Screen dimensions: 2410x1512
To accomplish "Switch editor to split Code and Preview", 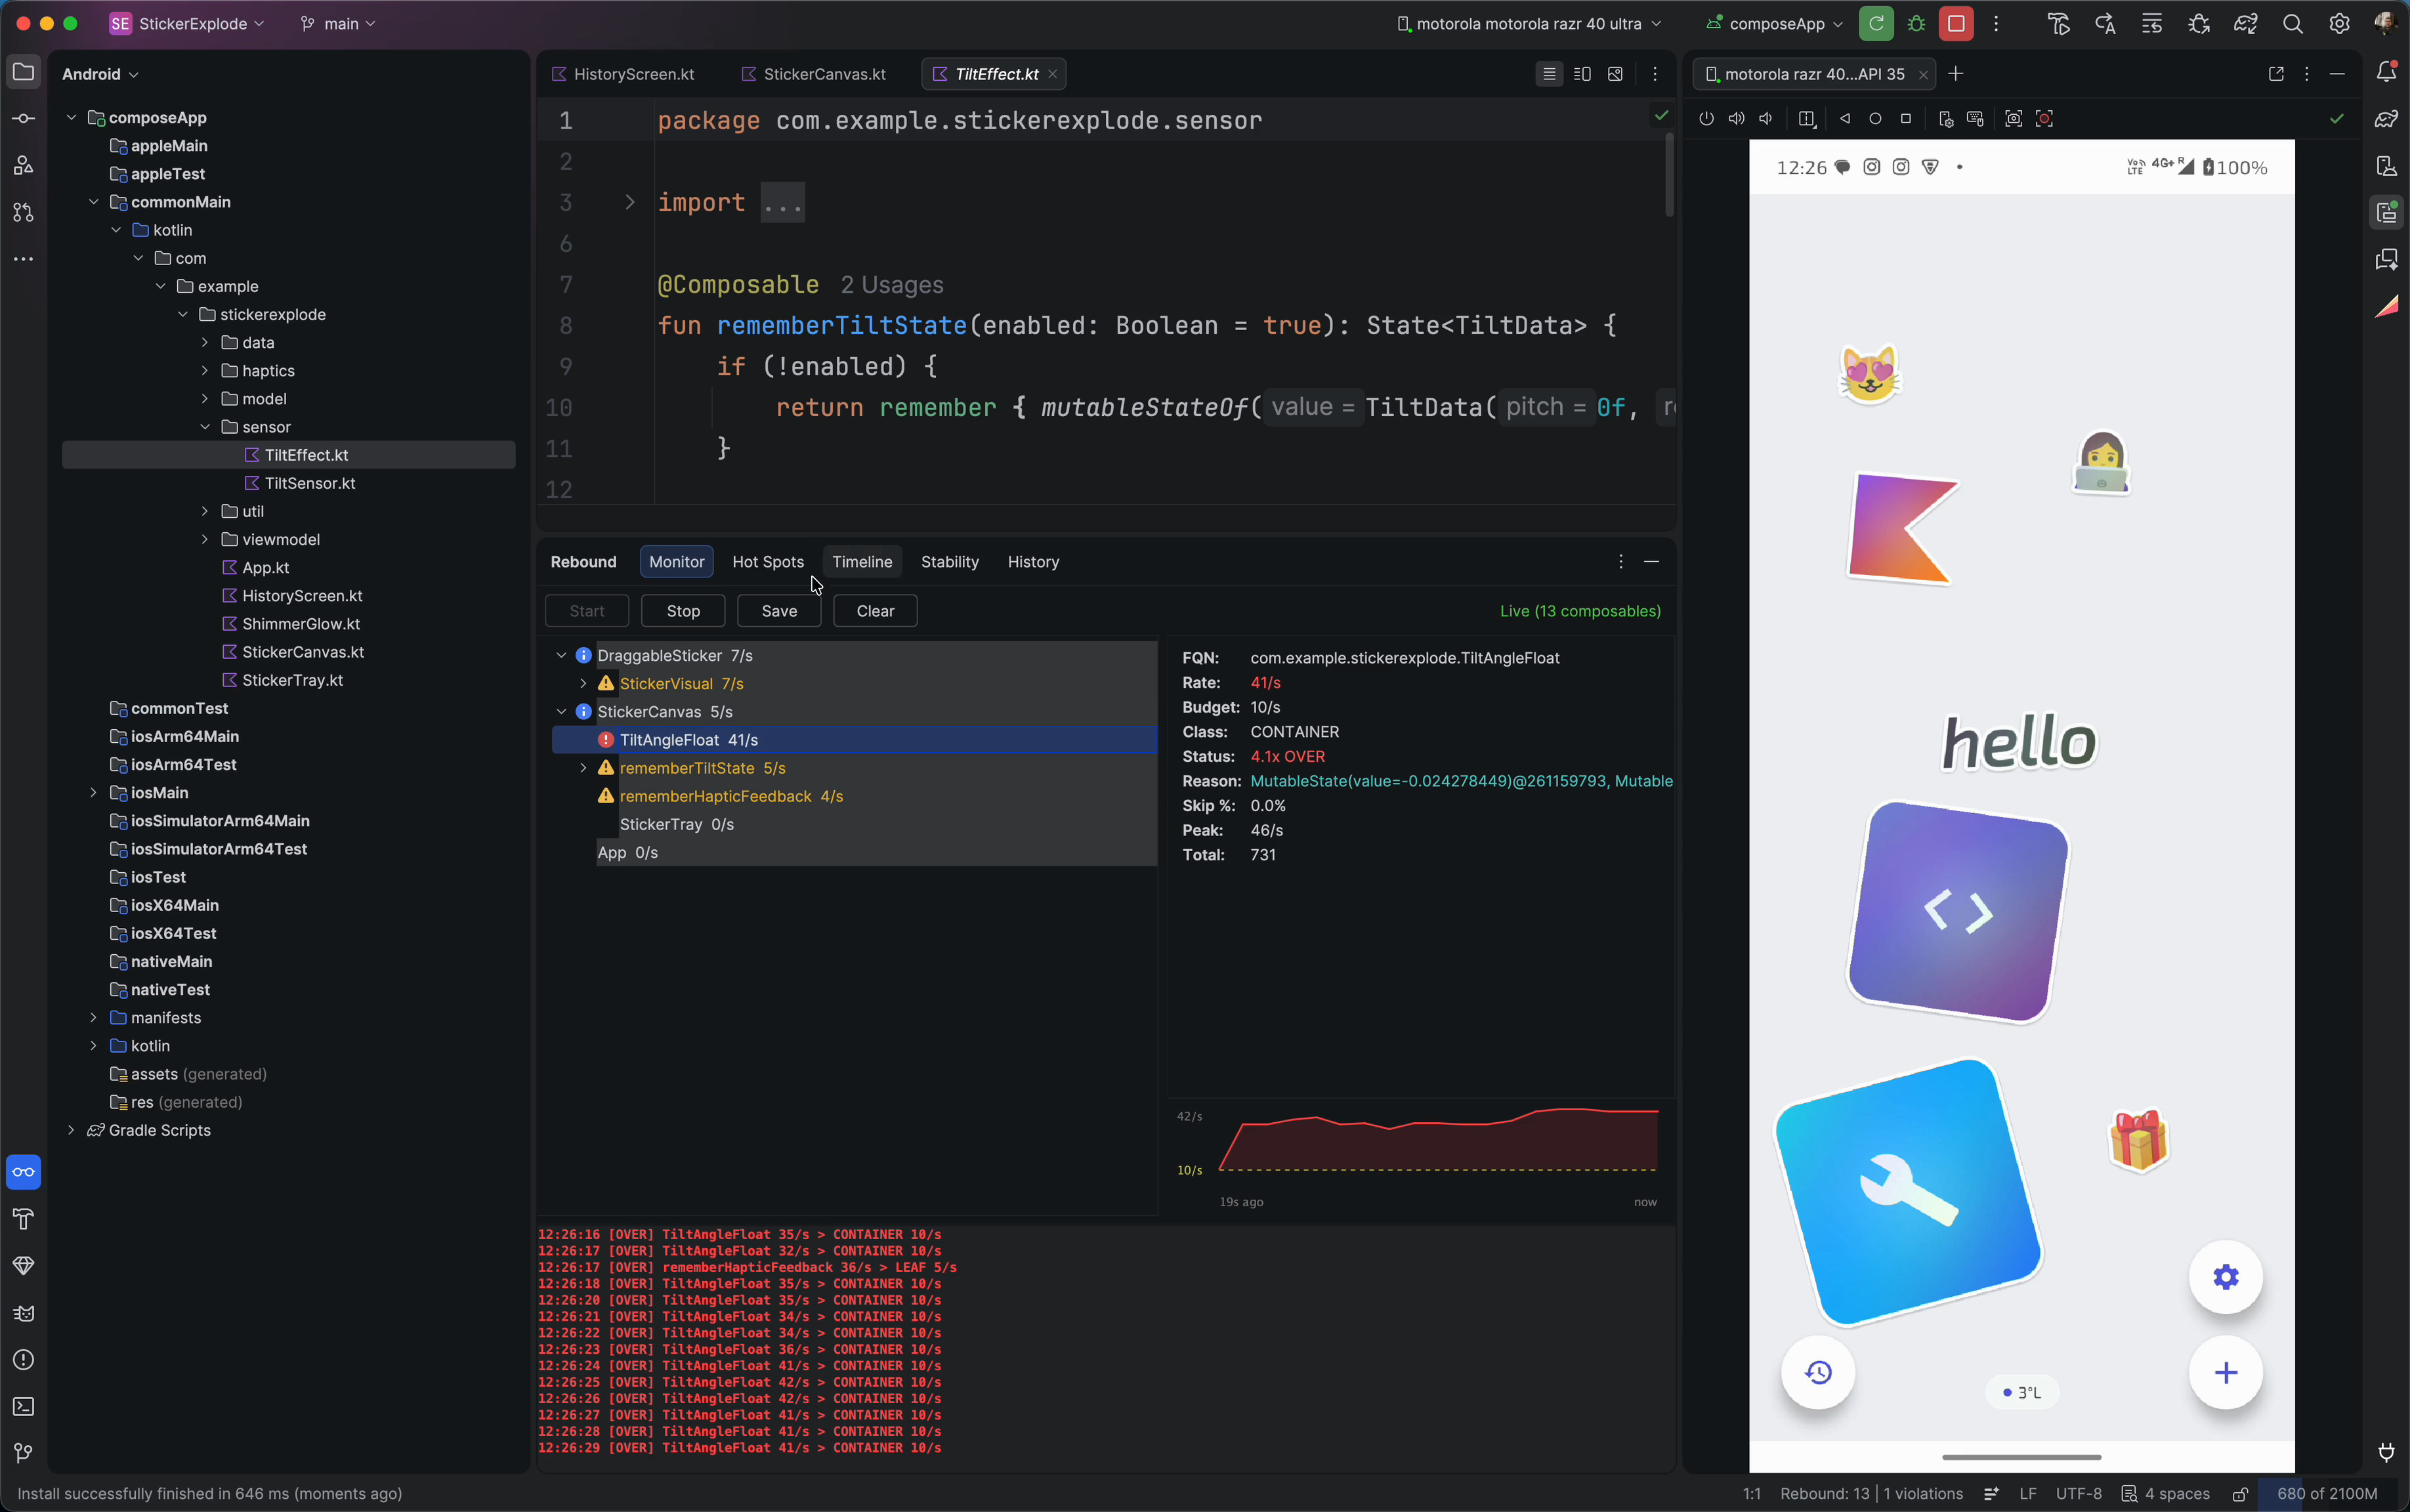I will pos(1582,74).
